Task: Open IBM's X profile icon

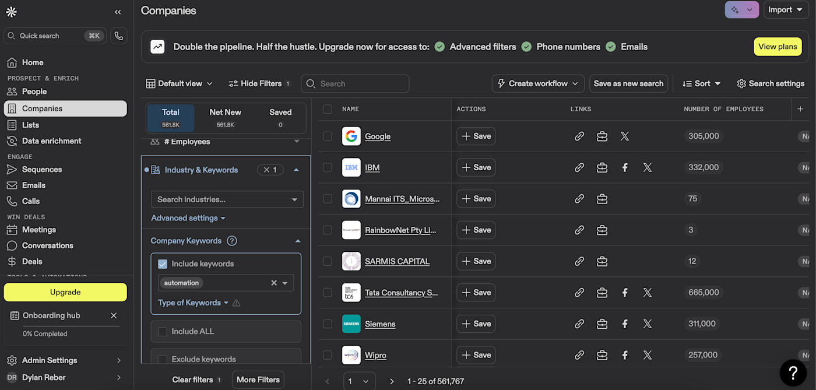Action: (x=648, y=167)
